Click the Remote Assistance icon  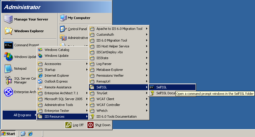(x=40, y=87)
